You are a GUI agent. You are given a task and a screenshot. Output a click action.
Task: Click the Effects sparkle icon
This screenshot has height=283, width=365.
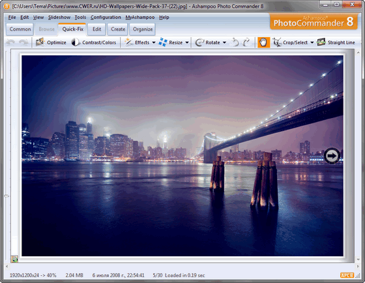[x=128, y=42]
